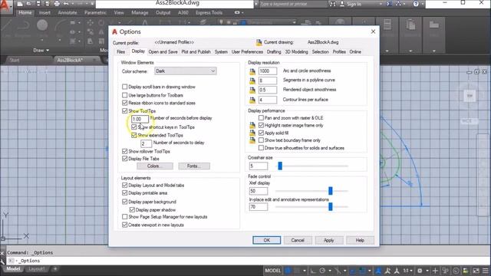
Task: Click workspace switching gear in status bar
Action: 420,271
